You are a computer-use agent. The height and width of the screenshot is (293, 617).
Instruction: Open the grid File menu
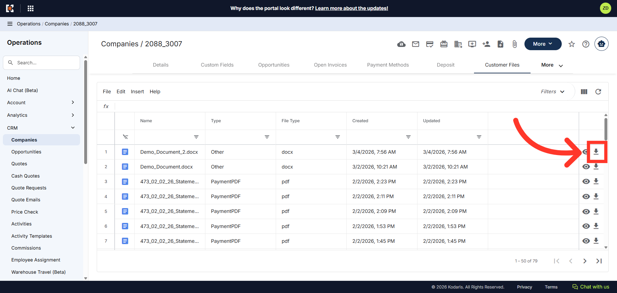point(107,92)
